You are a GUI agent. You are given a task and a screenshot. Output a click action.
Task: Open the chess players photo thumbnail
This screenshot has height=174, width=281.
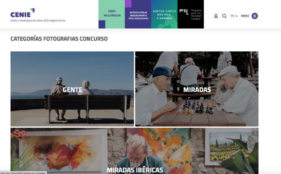(197, 89)
